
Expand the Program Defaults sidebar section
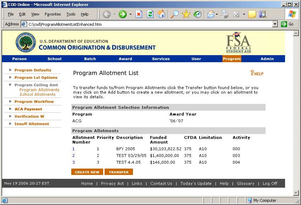[x=33, y=70]
